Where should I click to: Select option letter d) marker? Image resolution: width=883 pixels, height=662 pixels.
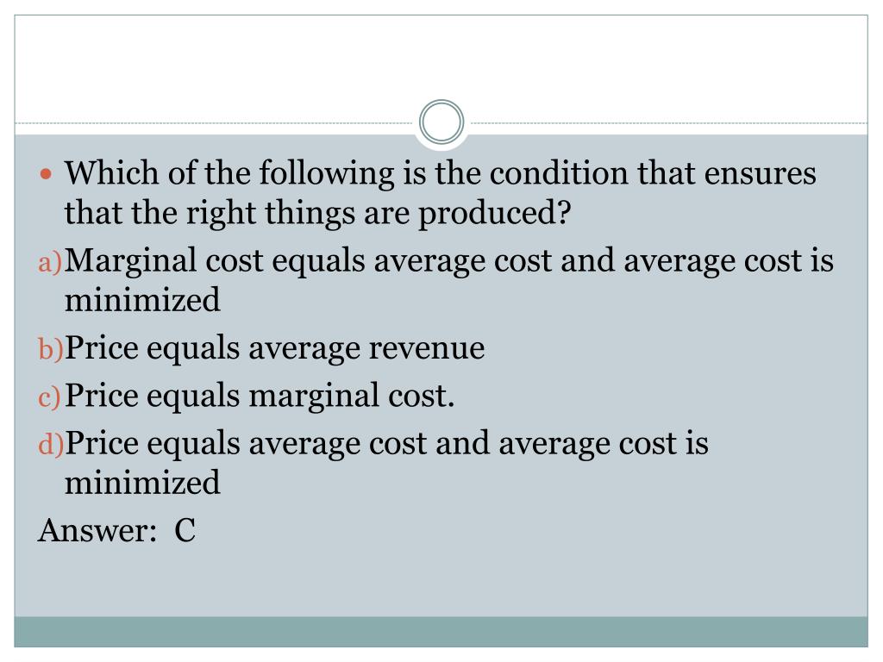pos(50,444)
